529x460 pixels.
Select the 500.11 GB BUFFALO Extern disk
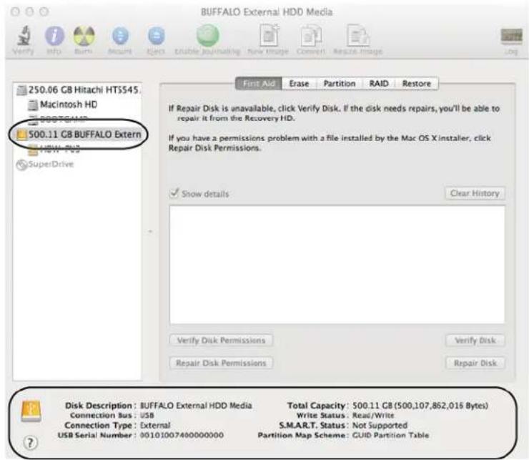pos(78,134)
